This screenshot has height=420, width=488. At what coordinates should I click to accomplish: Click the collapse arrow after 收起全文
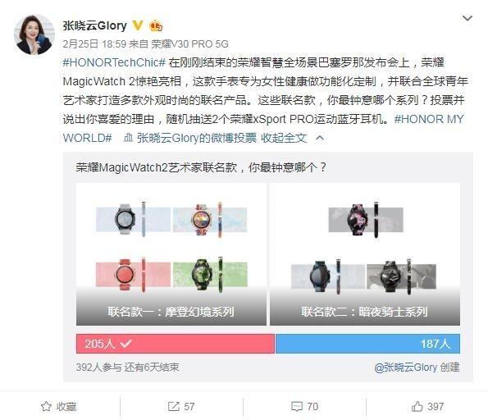coord(320,138)
